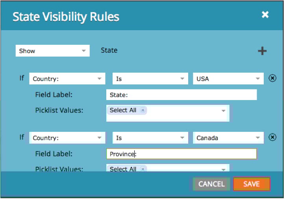Screen dimensions: 285x199
Task: Click the Province: field label input
Action: pos(181,154)
